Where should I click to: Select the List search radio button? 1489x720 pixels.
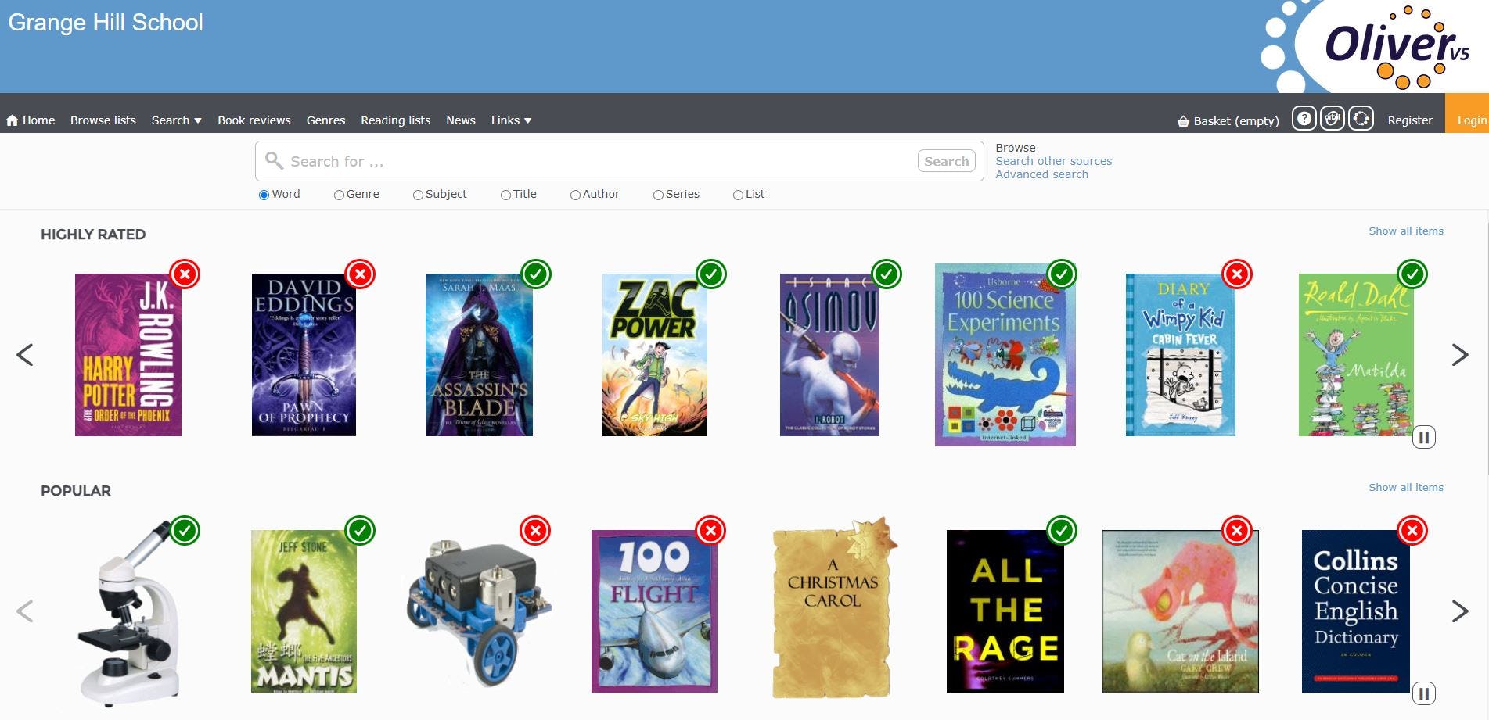coord(738,195)
